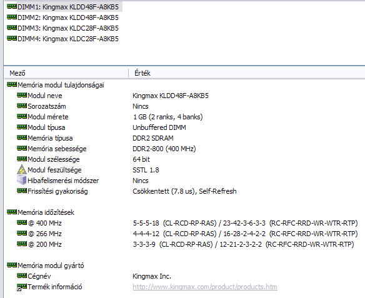Click the Memória típusa row icon
The image size is (365, 298).
22,137
